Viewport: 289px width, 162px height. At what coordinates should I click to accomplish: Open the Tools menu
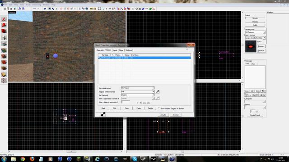click(x=28, y=5)
